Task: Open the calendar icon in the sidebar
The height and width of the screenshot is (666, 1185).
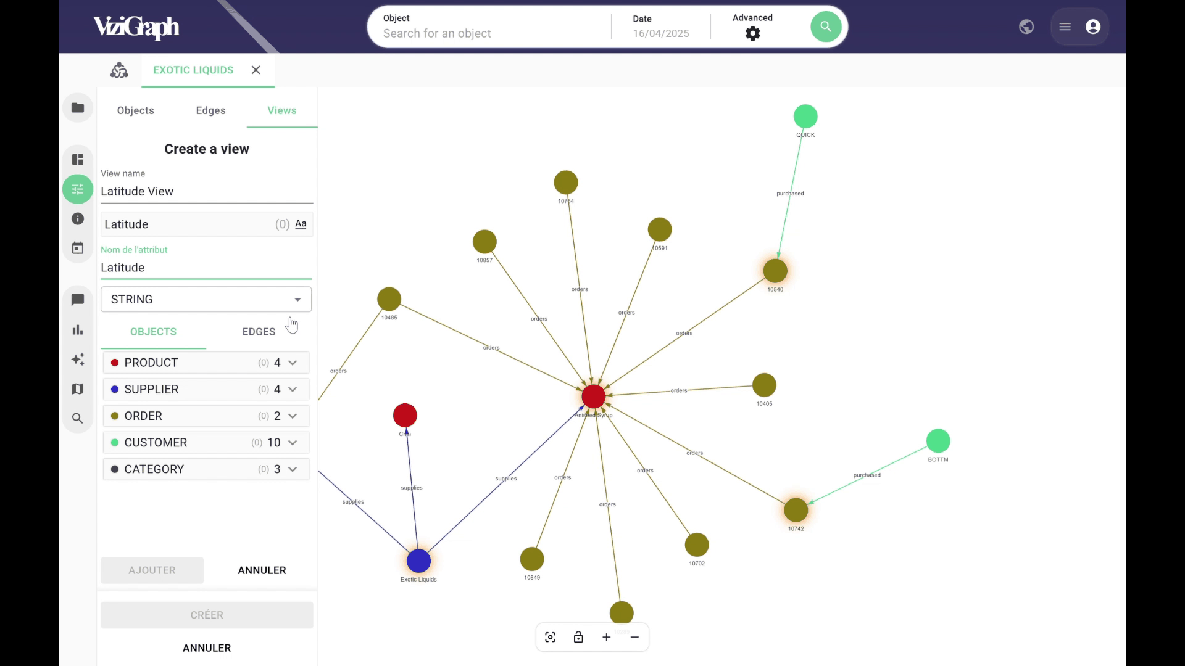Action: (78, 248)
